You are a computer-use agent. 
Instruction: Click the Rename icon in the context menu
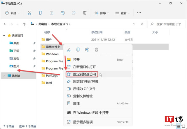[x=87, y=50]
